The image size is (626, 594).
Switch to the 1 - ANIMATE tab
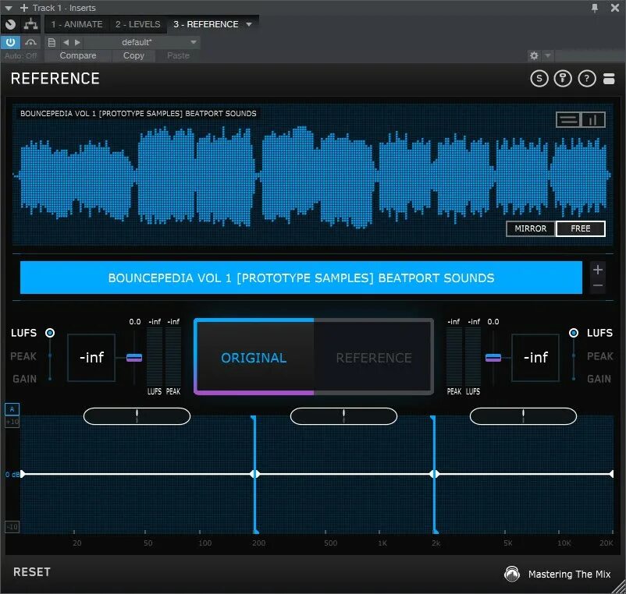76,24
